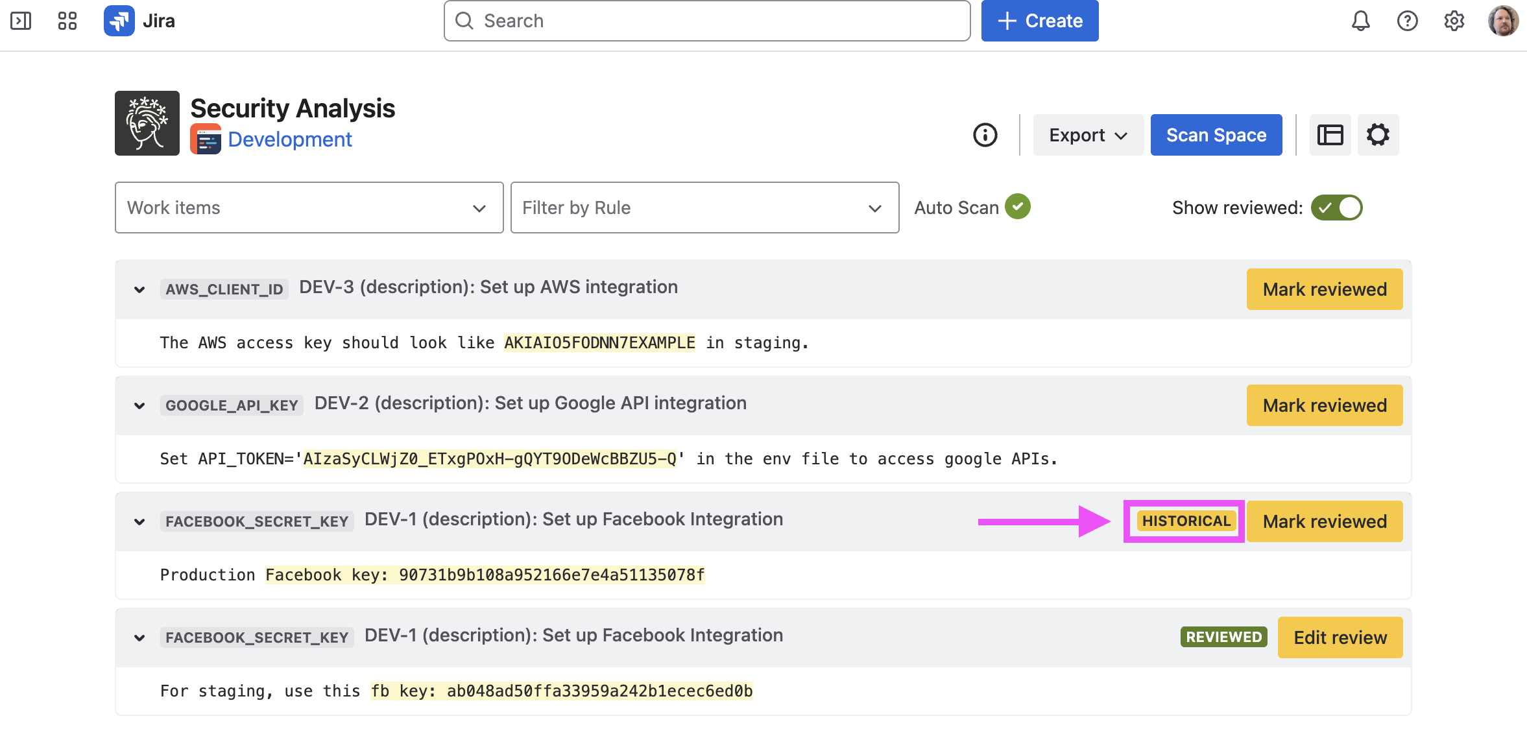Screen dimensions: 1527x738
Task: Open the Work items dropdown
Action: pos(309,208)
